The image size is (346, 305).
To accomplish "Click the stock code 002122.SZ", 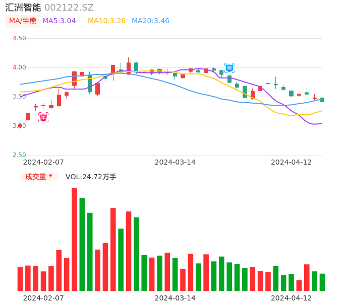I will pos(69,8).
